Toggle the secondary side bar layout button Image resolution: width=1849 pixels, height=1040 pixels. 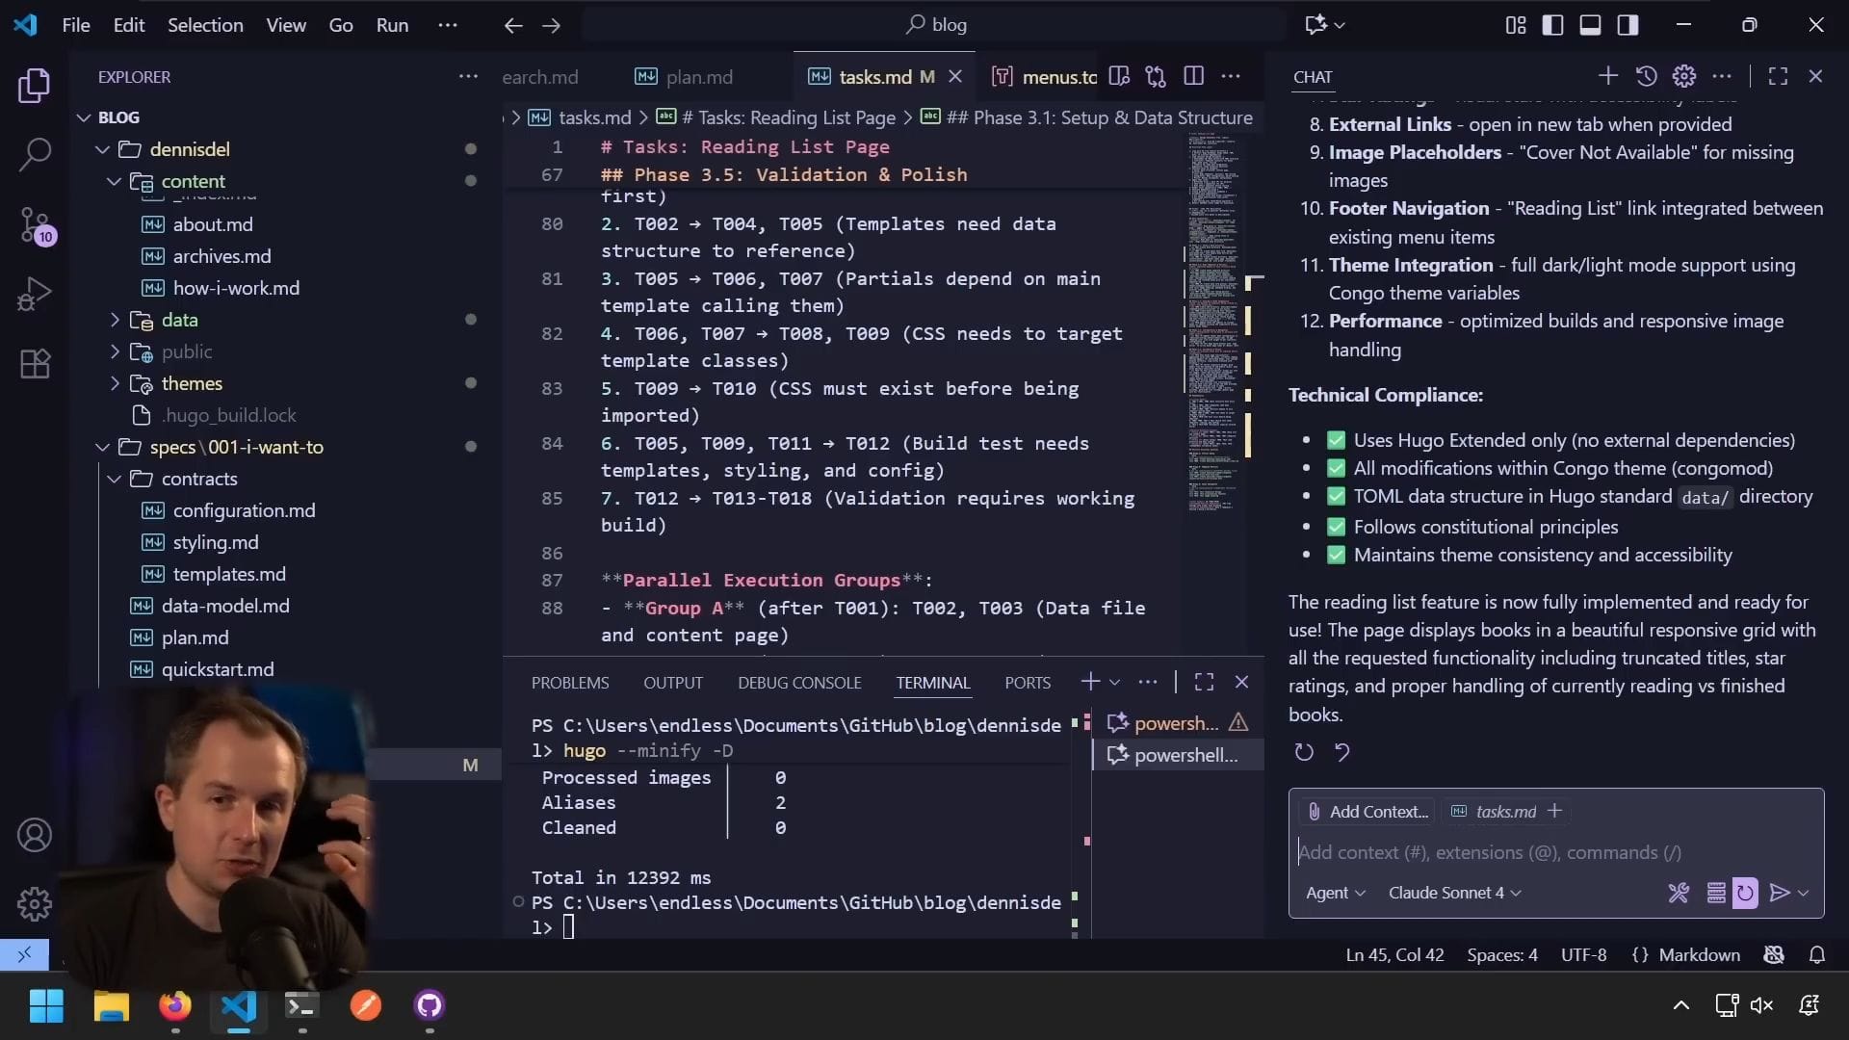pyautogui.click(x=1628, y=25)
